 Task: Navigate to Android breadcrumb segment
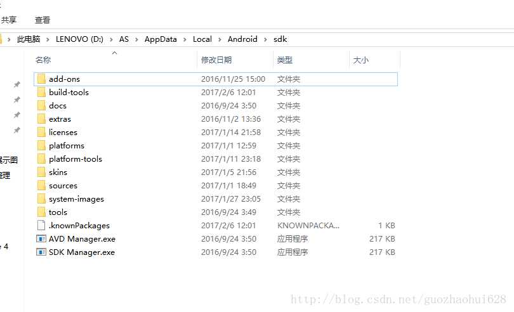point(242,39)
